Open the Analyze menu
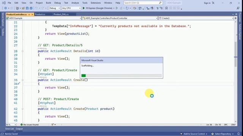Image resolution: width=243 pixels, height=136 pixels. pyautogui.click(x=75, y=3)
